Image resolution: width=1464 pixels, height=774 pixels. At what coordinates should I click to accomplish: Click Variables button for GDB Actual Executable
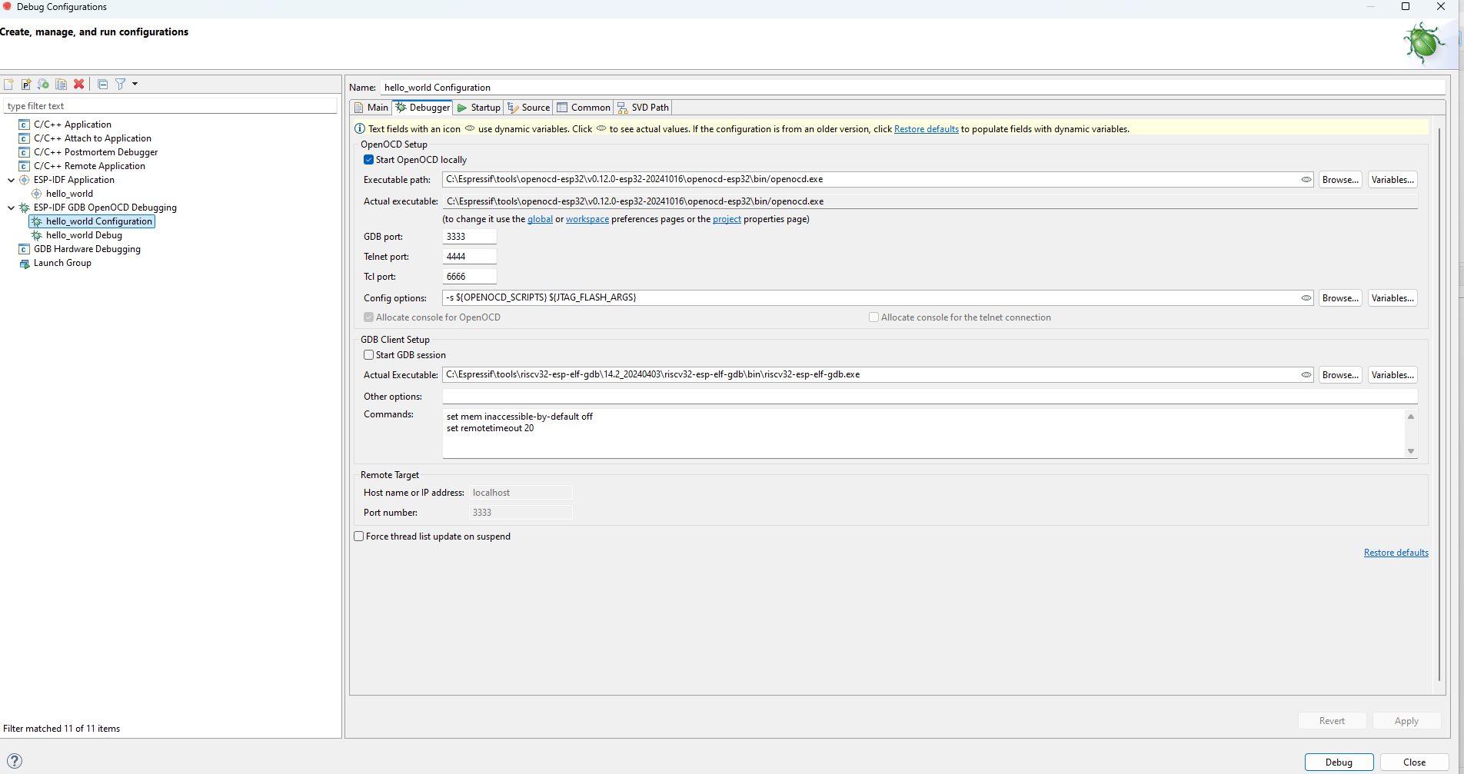click(1392, 375)
